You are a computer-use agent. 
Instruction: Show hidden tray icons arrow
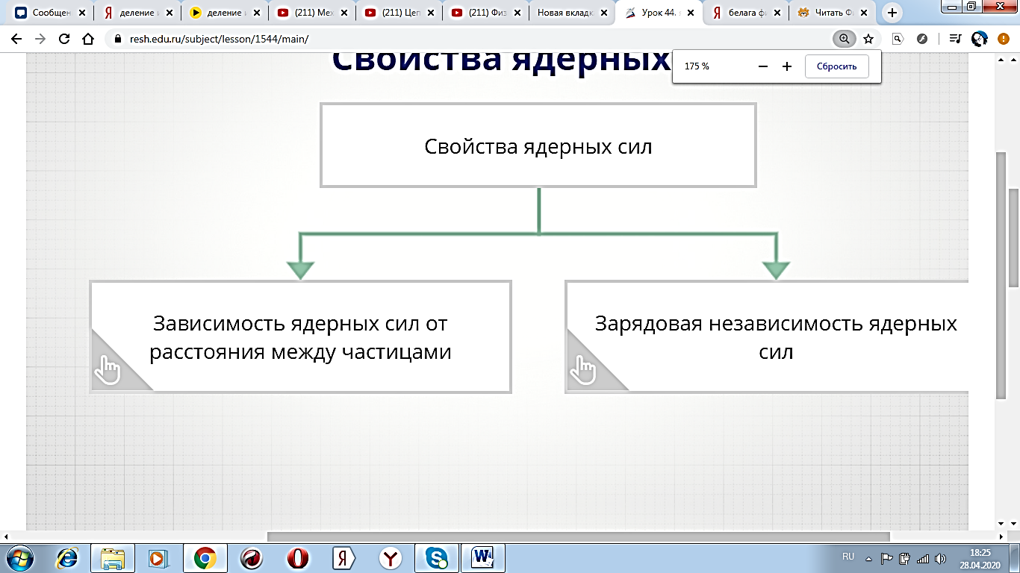pyautogui.click(x=868, y=557)
